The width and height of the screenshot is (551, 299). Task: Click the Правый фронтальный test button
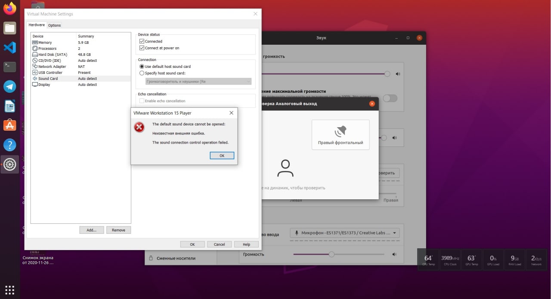[x=341, y=134]
